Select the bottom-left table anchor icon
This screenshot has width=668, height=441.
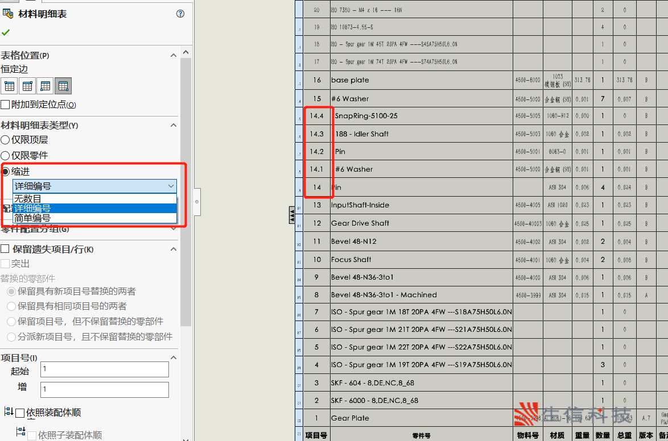pyautogui.click(x=45, y=85)
